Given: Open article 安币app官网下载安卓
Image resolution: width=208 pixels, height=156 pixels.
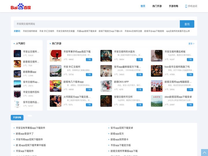Looking at the screenshot, I should coord(122,128).
